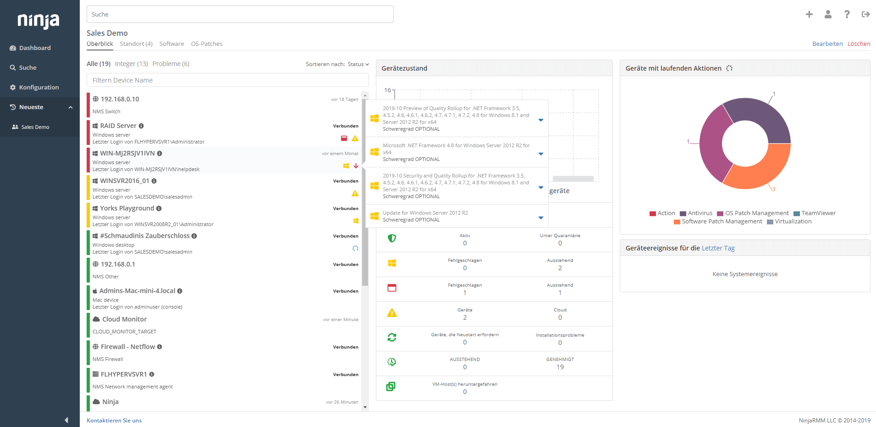Click the RAID Server warning triangle icon
The image size is (876, 427).
pyautogui.click(x=355, y=139)
